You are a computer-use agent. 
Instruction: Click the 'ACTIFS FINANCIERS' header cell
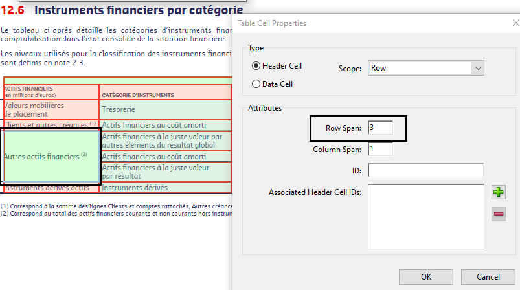[51, 92]
